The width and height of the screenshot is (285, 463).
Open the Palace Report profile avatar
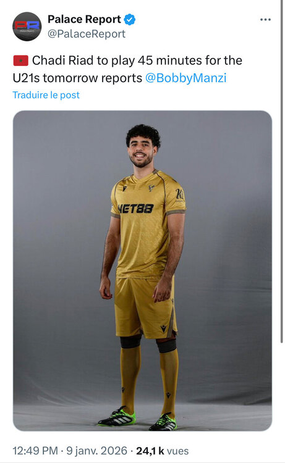click(x=27, y=27)
